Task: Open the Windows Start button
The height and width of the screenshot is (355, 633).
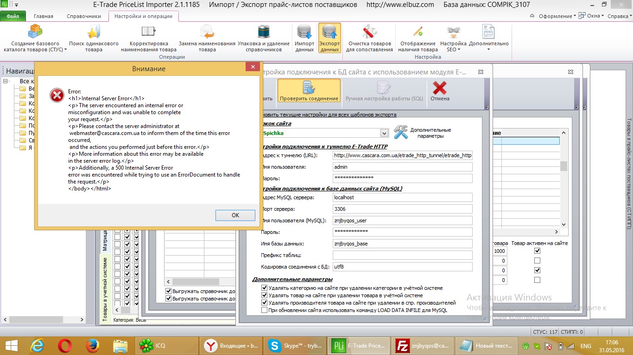Action: click(12, 345)
